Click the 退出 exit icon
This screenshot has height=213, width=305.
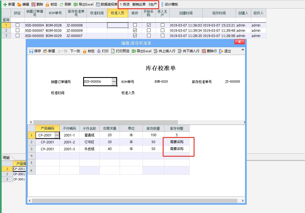[221, 51]
